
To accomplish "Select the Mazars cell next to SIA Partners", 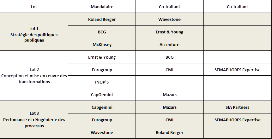I will click(169, 107).
